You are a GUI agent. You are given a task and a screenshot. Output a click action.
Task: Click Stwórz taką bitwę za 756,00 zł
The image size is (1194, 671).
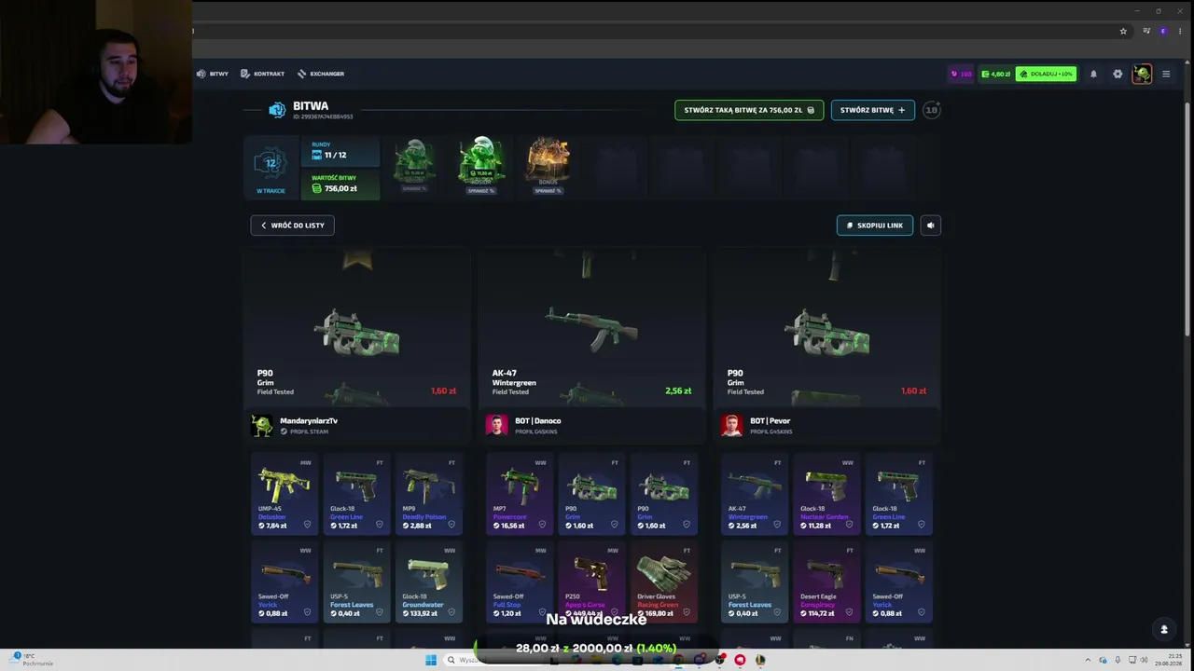tap(749, 110)
